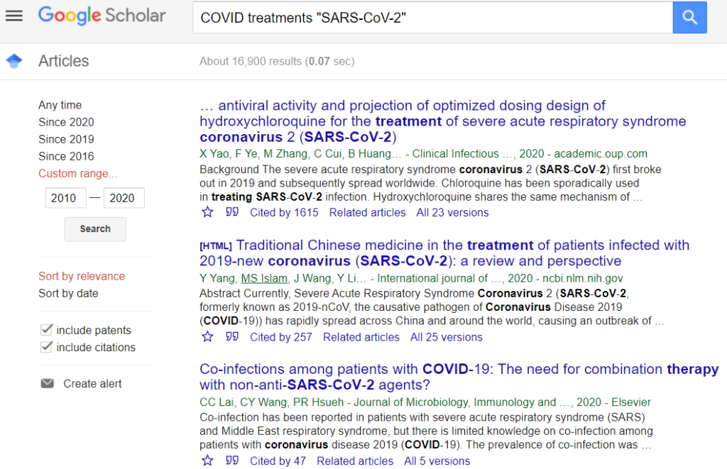
Task: Open cite dialog for the co-infections article
Action: [x=231, y=460]
